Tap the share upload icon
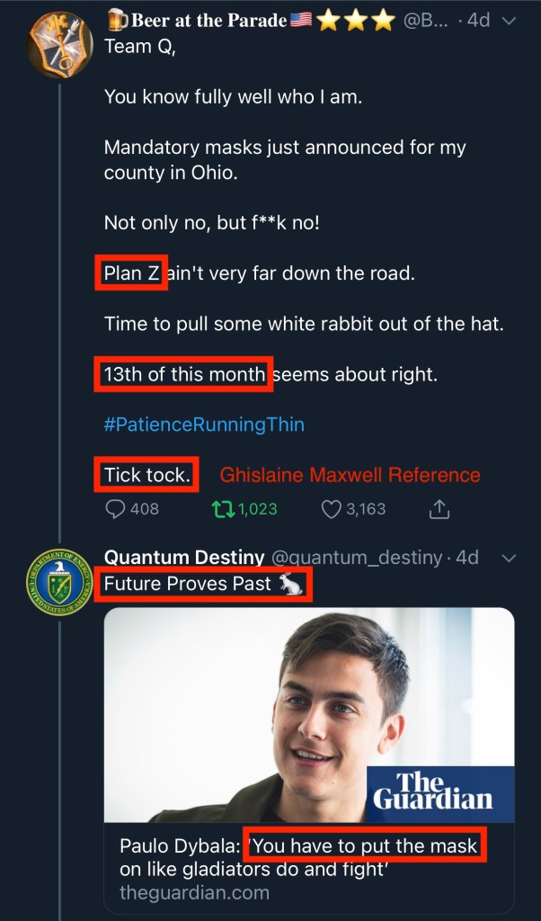The image size is (541, 921). point(439,509)
